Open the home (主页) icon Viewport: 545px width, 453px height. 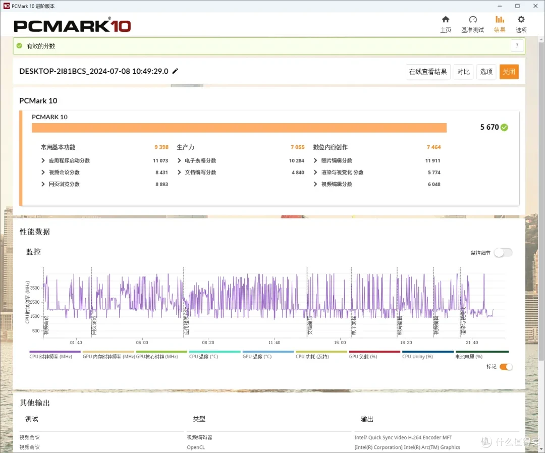445,20
